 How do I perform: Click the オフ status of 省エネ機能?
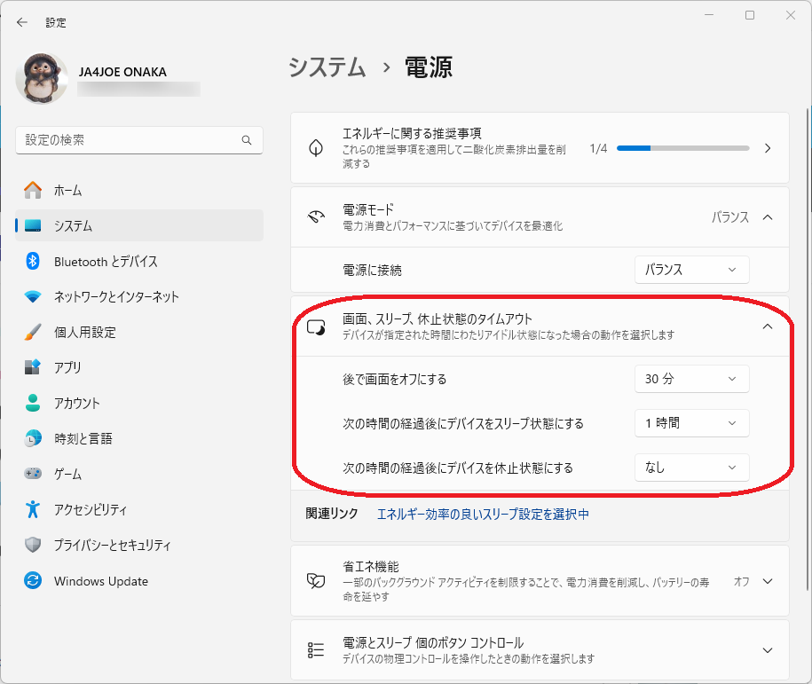[x=742, y=581]
